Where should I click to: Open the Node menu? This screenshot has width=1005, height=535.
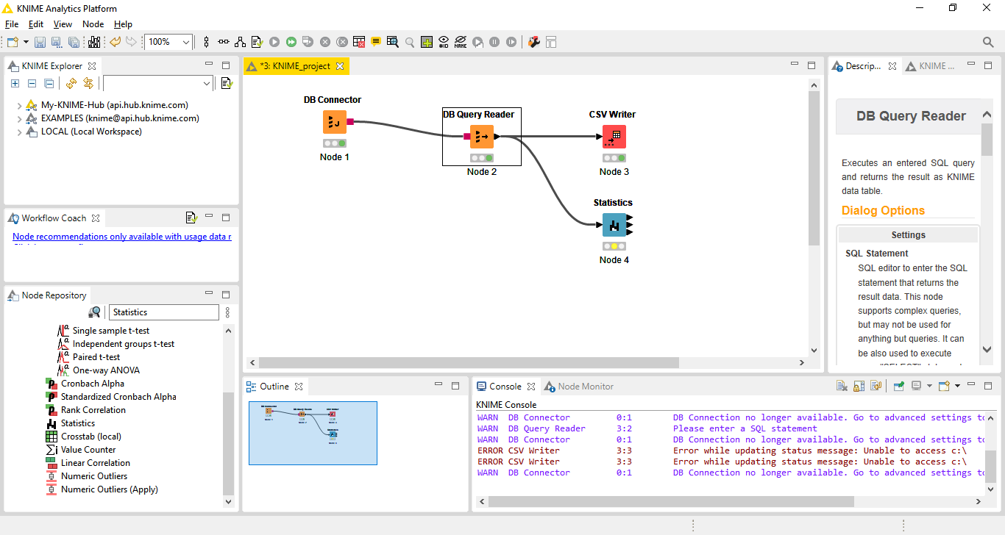coord(93,24)
